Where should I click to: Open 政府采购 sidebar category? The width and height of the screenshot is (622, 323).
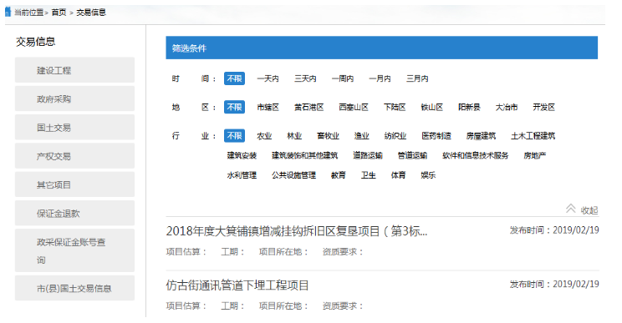[74, 98]
